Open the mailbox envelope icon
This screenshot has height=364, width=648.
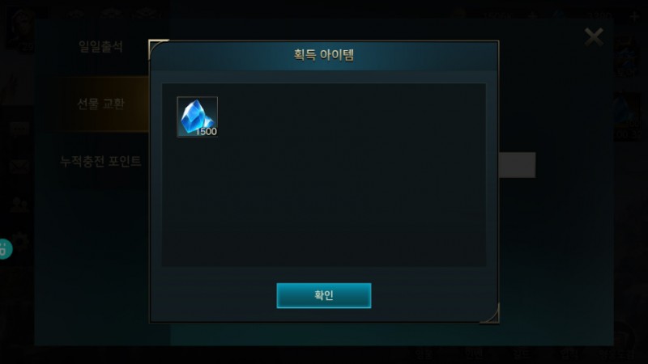[19, 167]
